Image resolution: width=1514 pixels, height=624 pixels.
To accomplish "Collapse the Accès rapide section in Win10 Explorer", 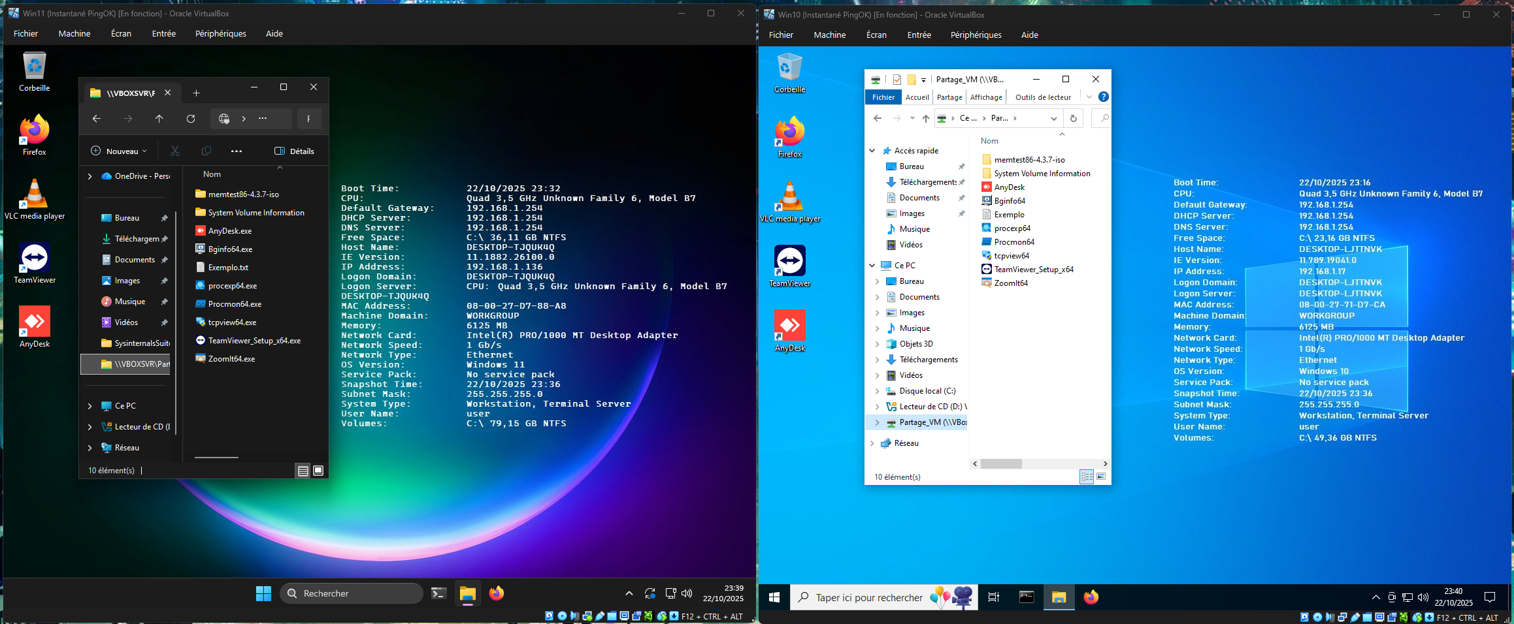I will (x=872, y=151).
